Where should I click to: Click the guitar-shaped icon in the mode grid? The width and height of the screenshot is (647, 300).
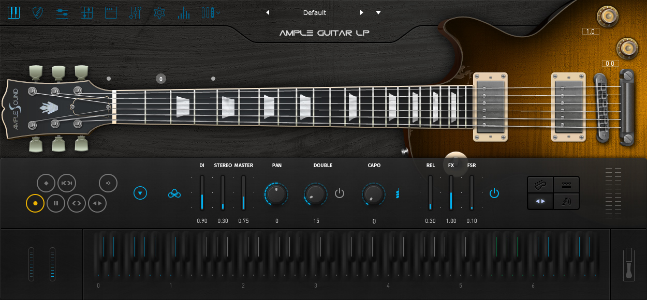540,184
